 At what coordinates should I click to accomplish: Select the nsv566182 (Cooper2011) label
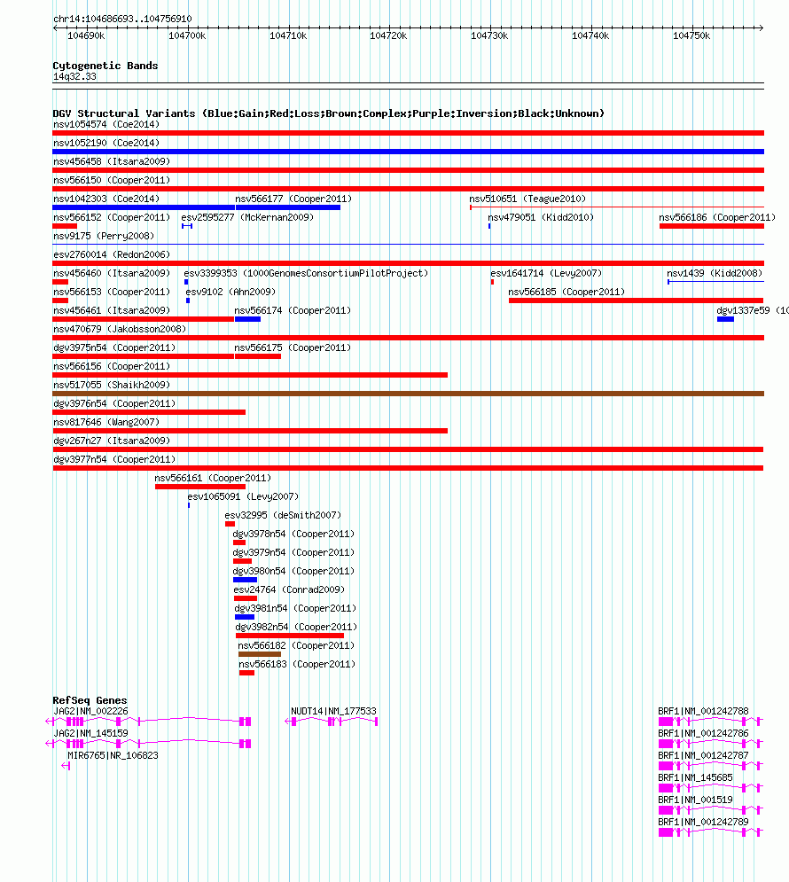point(296,645)
